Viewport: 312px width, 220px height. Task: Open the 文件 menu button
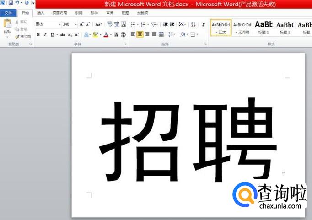8,13
